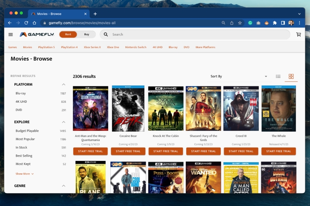Image resolution: width=310 pixels, height=206 pixels.
Task: Open the Sort By dropdown
Action: click(x=238, y=76)
